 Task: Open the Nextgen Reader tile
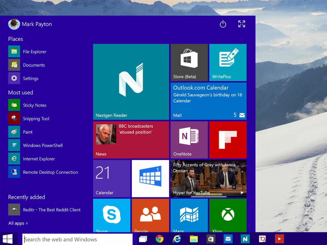click(x=131, y=82)
